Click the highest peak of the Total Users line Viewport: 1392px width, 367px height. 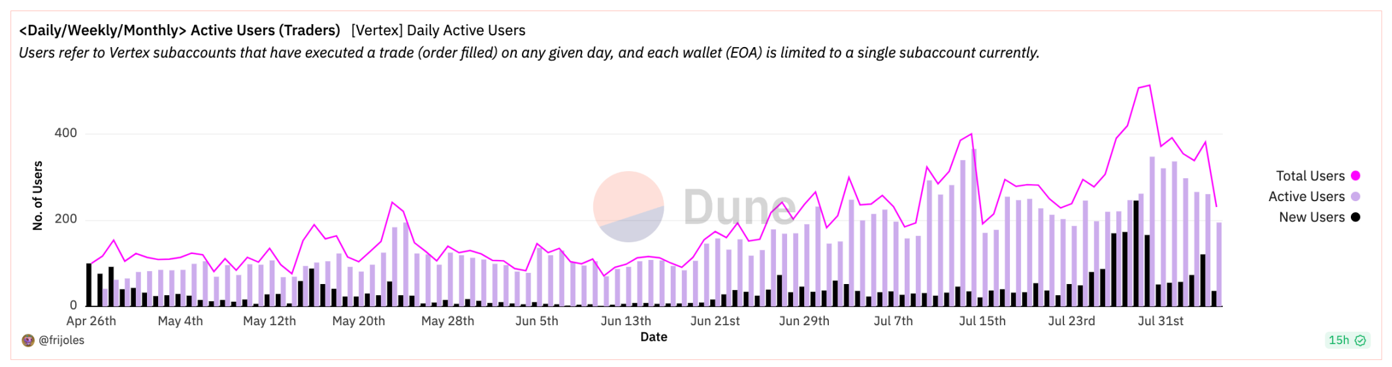coord(1149,86)
